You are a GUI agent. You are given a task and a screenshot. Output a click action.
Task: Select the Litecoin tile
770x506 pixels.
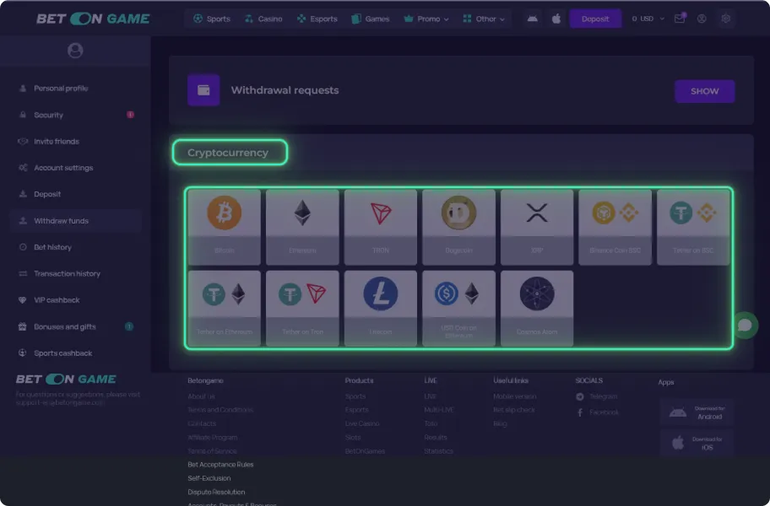tap(380, 307)
